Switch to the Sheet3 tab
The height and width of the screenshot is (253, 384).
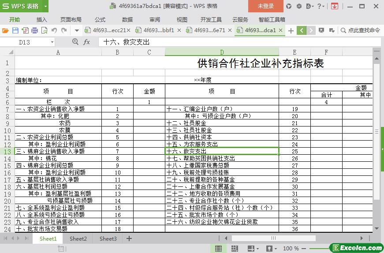[108, 238]
